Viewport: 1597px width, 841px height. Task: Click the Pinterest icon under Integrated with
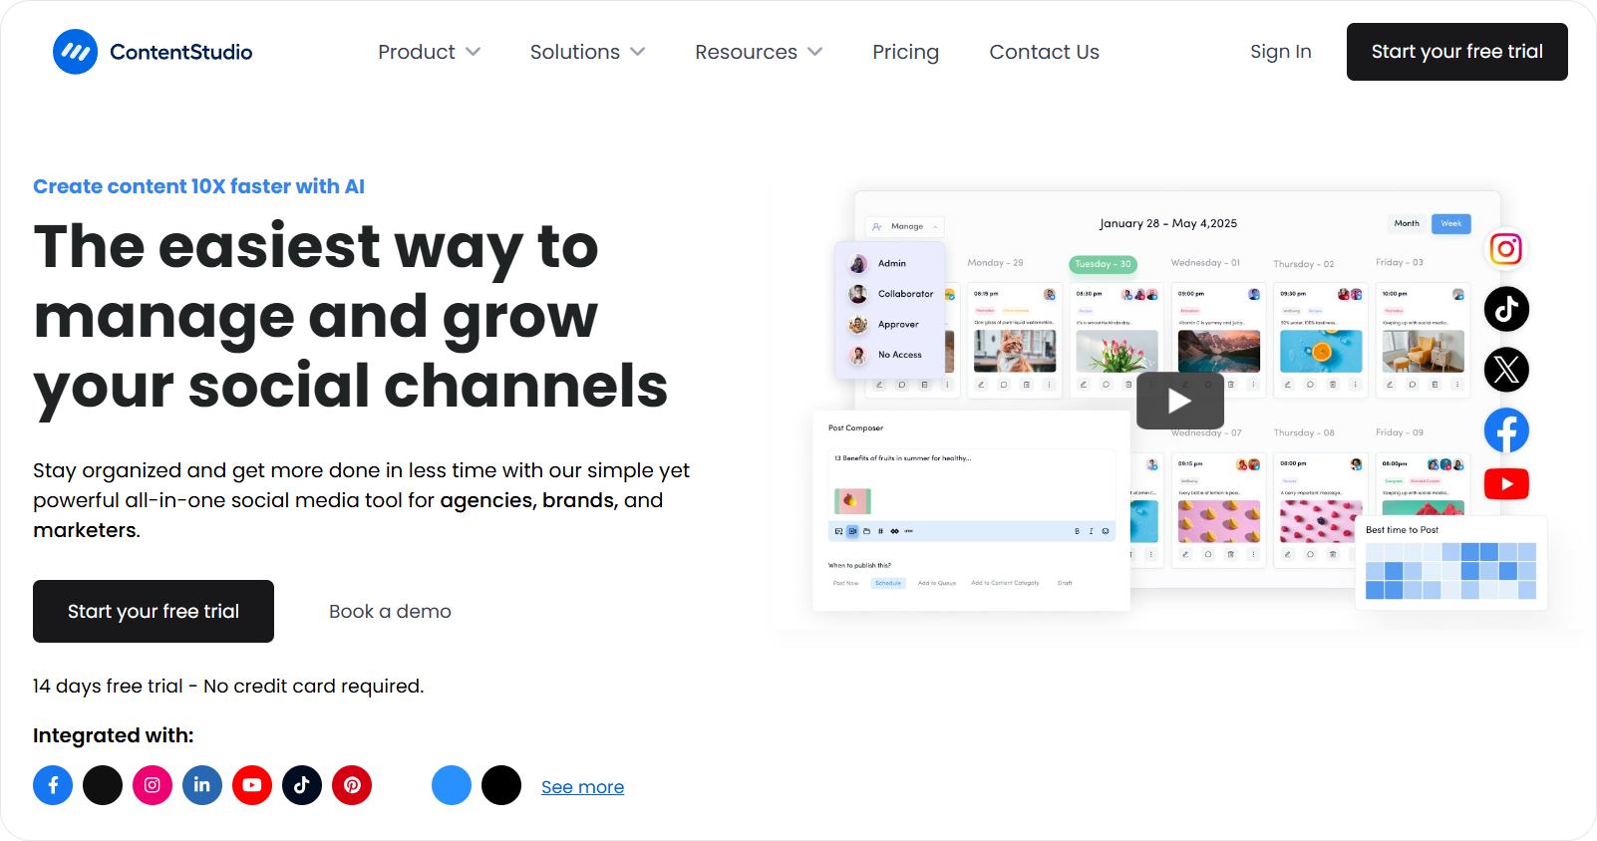352,785
